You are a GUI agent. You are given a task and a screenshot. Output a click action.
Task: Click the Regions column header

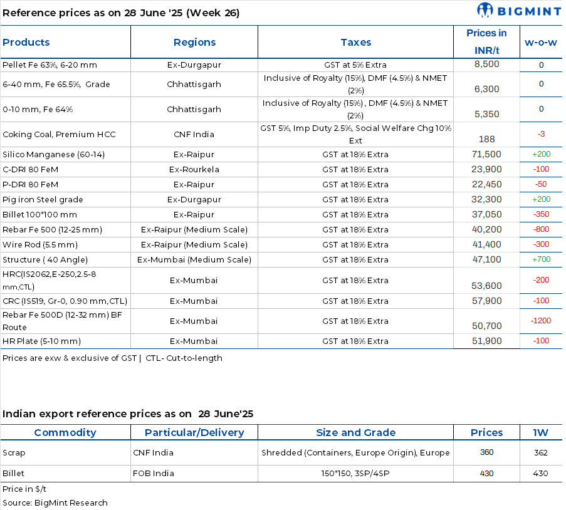click(x=194, y=43)
